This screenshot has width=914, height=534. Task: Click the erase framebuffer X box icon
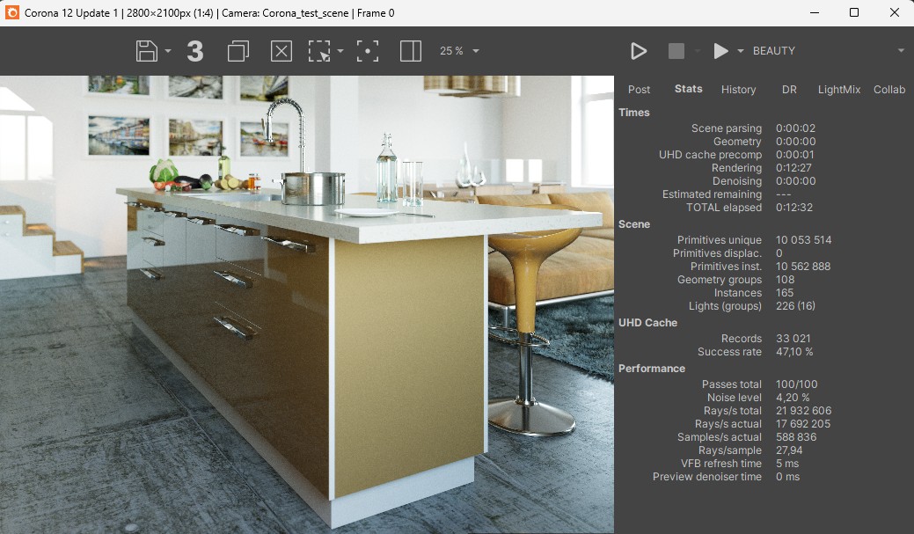pyautogui.click(x=281, y=51)
